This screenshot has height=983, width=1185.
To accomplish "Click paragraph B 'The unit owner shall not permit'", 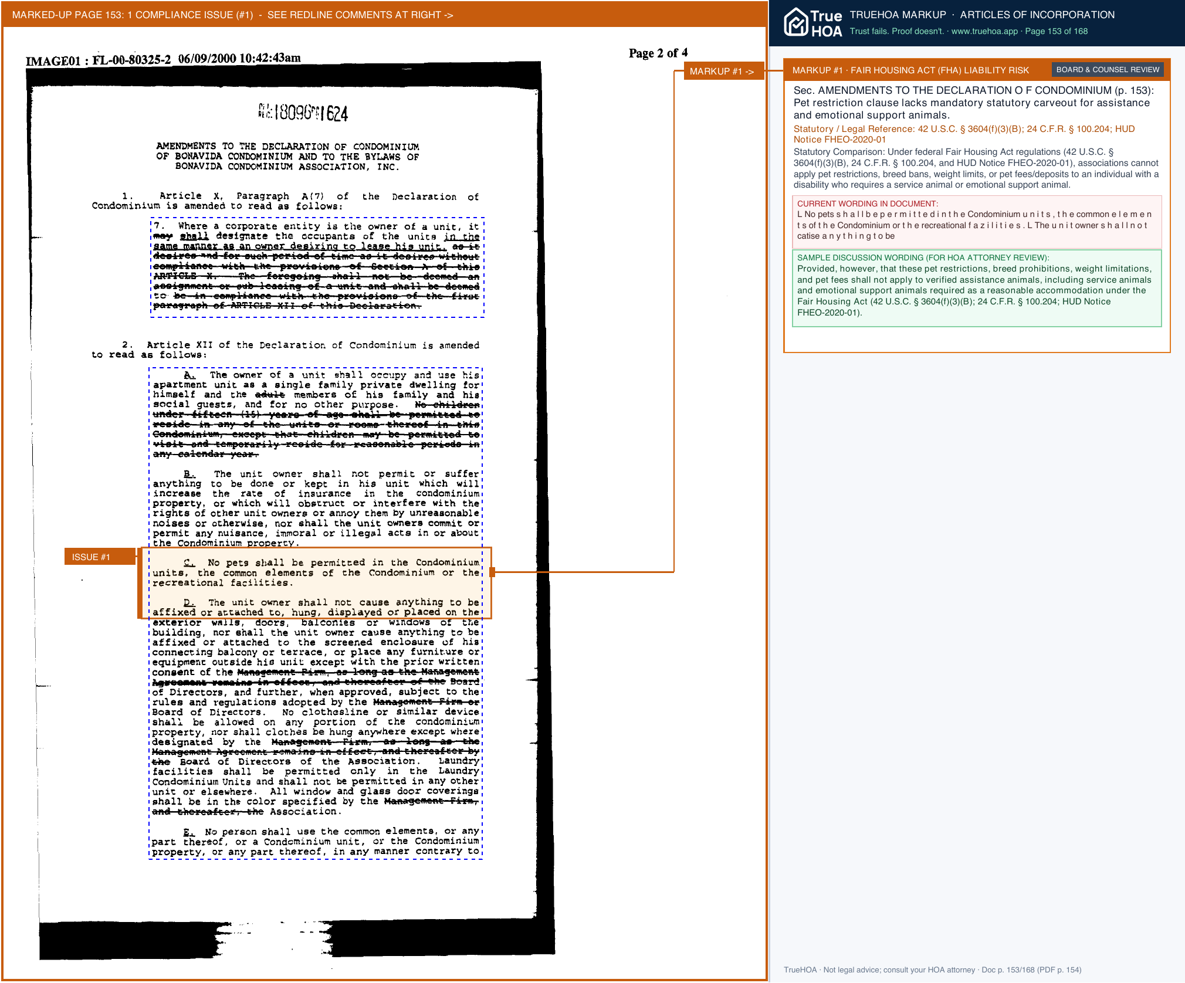I will [x=316, y=508].
